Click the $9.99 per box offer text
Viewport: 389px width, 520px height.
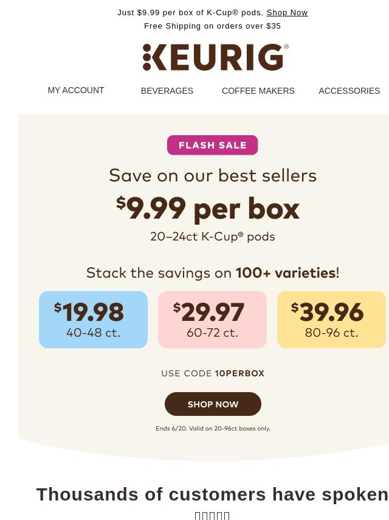208,209
